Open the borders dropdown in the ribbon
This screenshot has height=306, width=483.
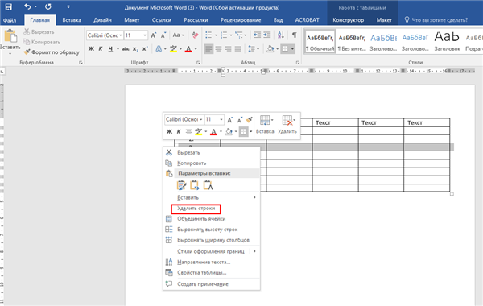click(291, 48)
